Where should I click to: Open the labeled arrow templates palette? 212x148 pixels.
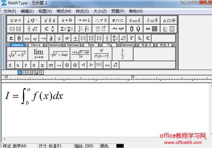118,29
